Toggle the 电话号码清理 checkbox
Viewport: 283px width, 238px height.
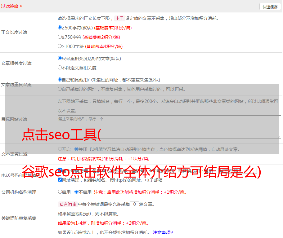(60, 170)
